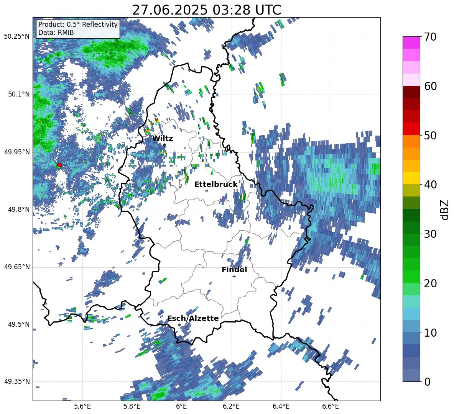Click the Findel station cross marker
This screenshot has height=414, width=454.
(234, 277)
